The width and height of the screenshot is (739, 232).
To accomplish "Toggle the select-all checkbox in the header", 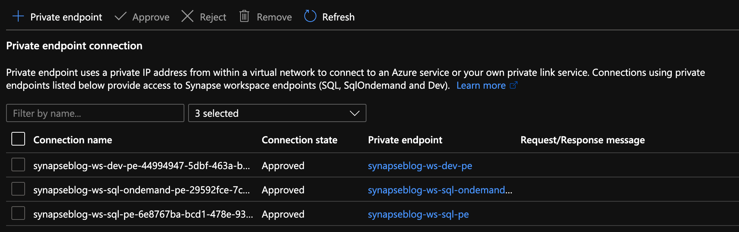I will [x=18, y=139].
